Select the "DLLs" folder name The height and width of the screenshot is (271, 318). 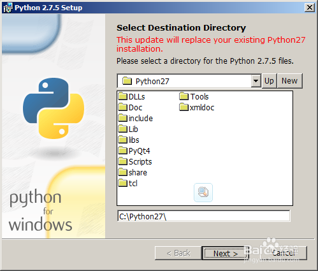(x=137, y=97)
